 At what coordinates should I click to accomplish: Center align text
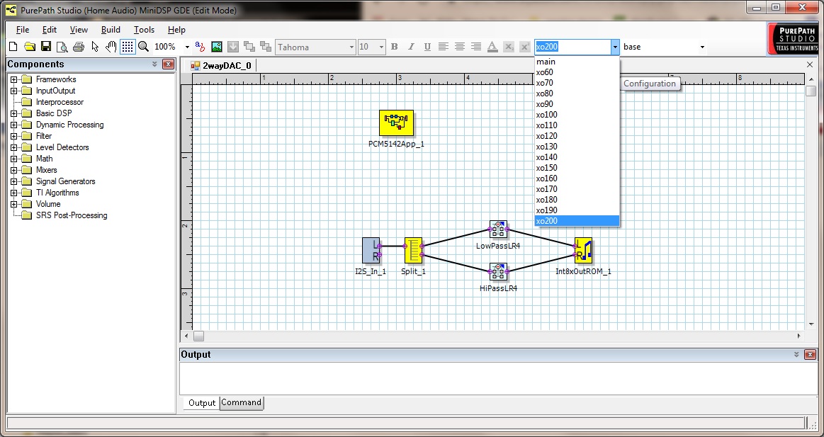460,47
